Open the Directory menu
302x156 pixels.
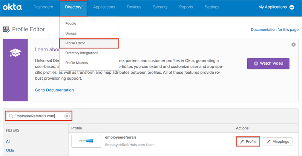coord(73,7)
